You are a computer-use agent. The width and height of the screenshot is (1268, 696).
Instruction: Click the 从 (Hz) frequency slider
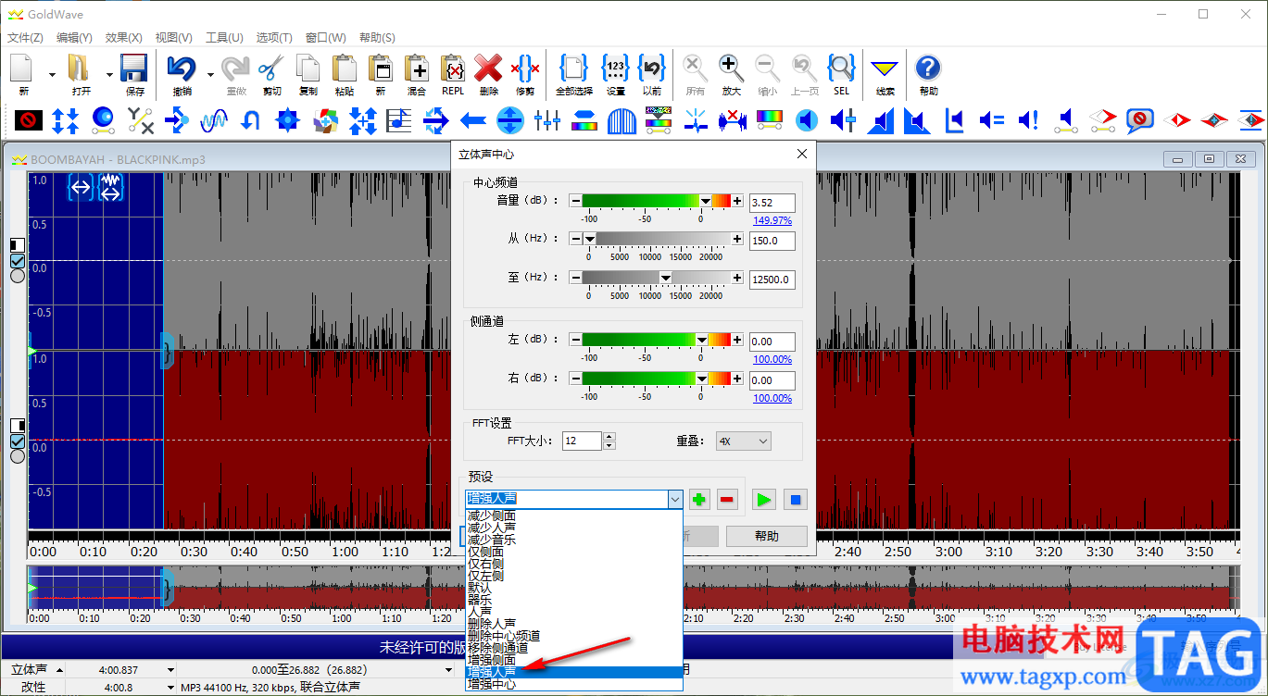(656, 239)
